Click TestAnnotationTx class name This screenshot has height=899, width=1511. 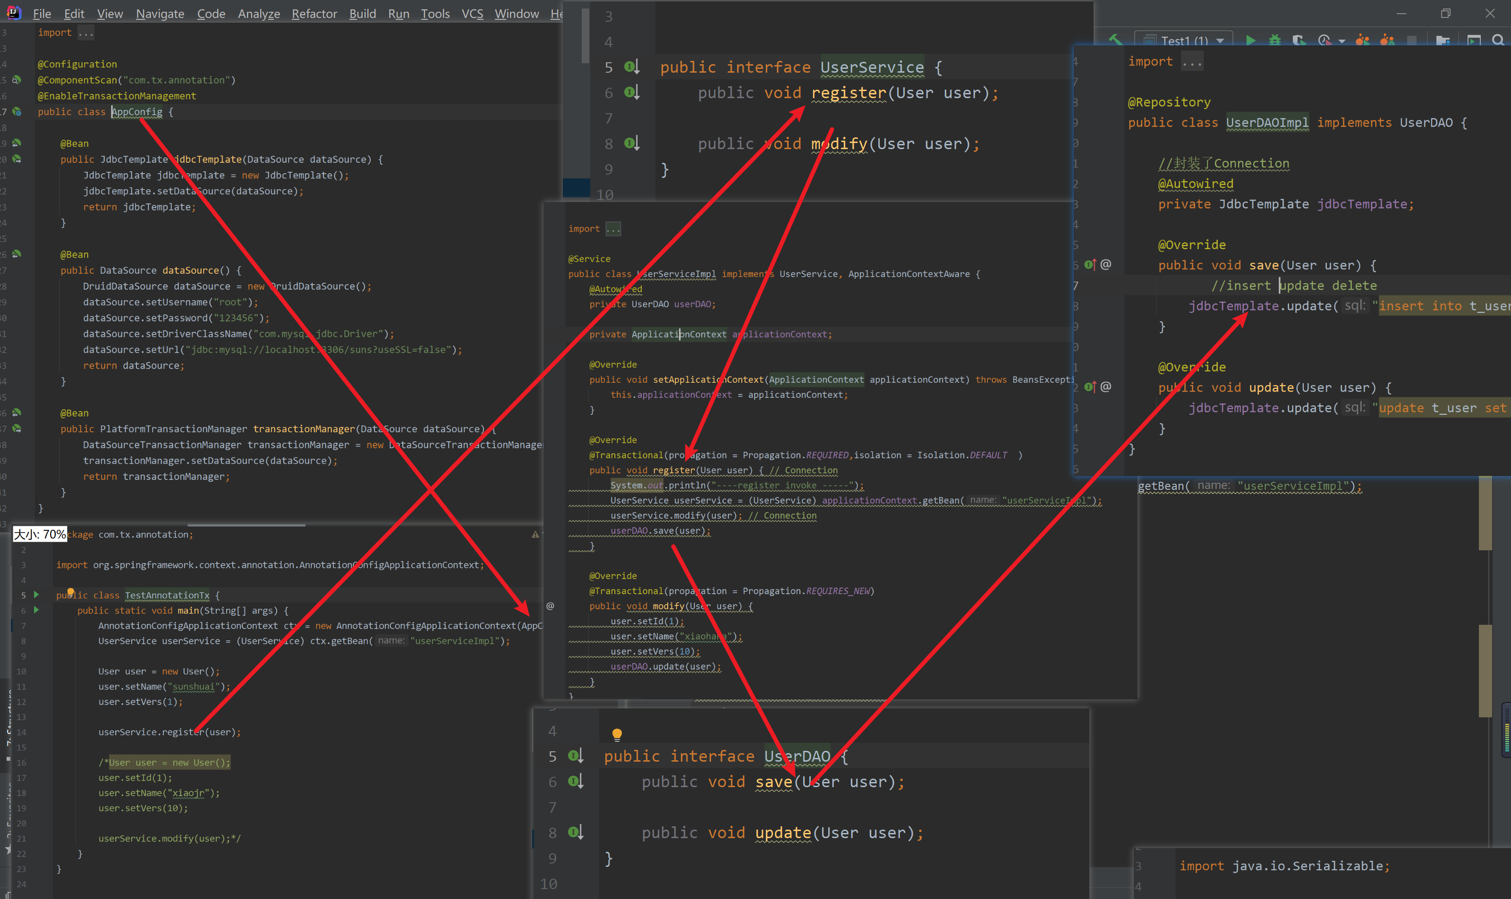pos(167,595)
